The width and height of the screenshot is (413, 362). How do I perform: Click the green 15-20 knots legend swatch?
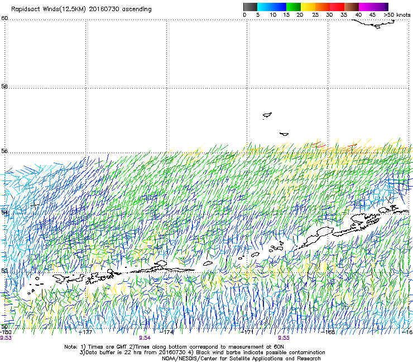pos(294,7)
